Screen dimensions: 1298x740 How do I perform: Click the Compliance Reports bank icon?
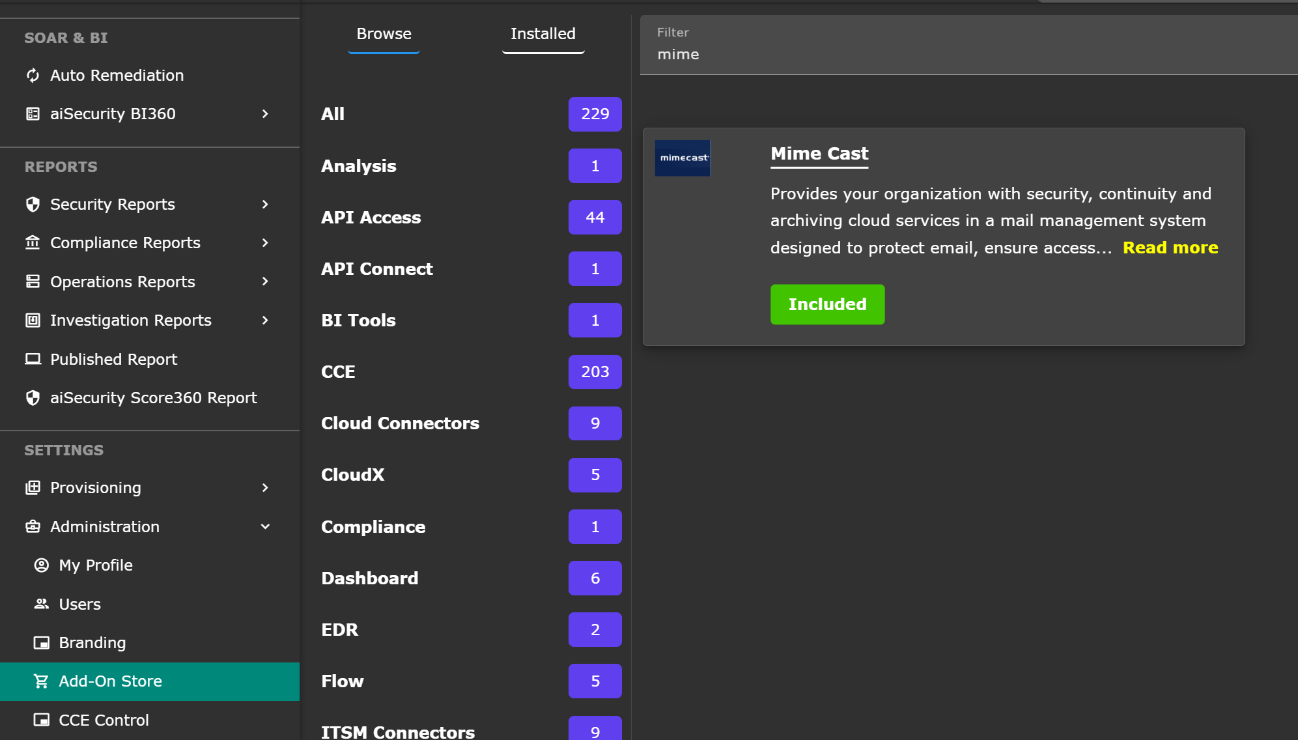pyautogui.click(x=33, y=243)
